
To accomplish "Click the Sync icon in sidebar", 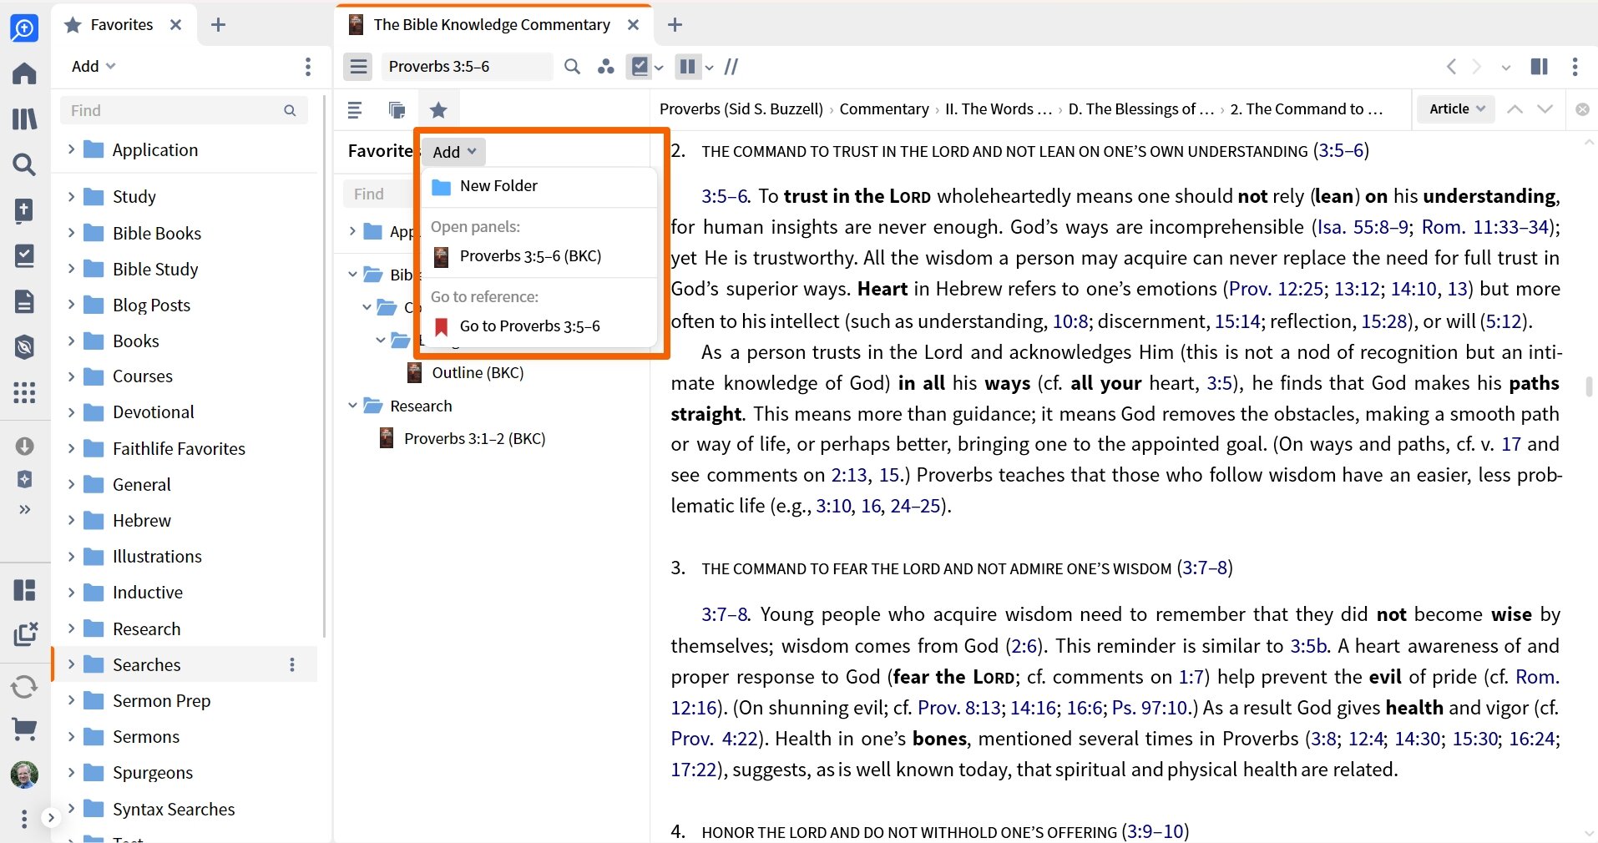I will point(24,687).
